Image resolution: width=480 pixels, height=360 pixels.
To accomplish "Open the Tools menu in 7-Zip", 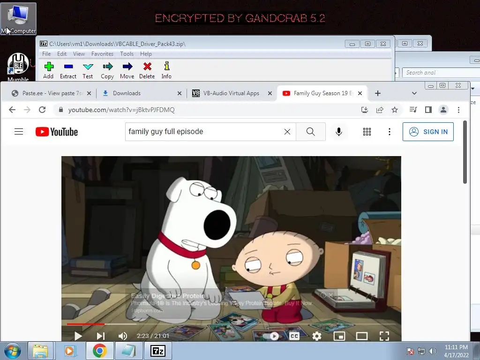I will 127,54.
